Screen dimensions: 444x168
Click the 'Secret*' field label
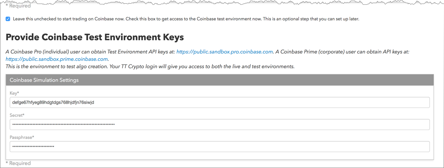point(17,115)
